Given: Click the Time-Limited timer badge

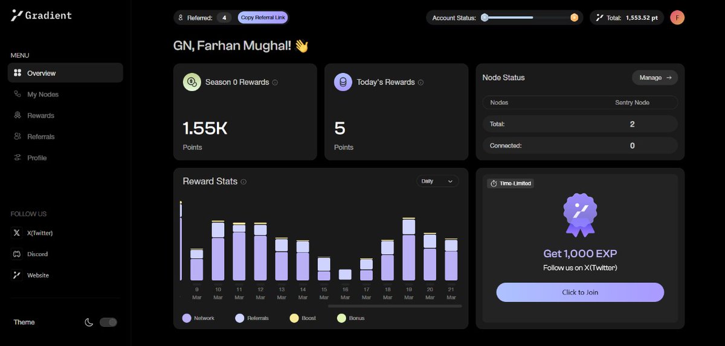Looking at the screenshot, I should (511, 183).
